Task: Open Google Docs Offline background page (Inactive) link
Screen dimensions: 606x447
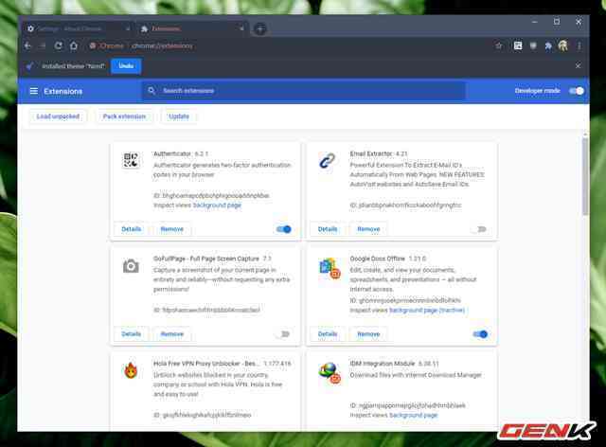Action: 427,310
